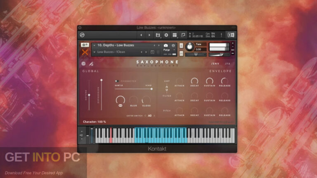Click the minimize view windows icon
317x178 pixels.
point(183,35)
